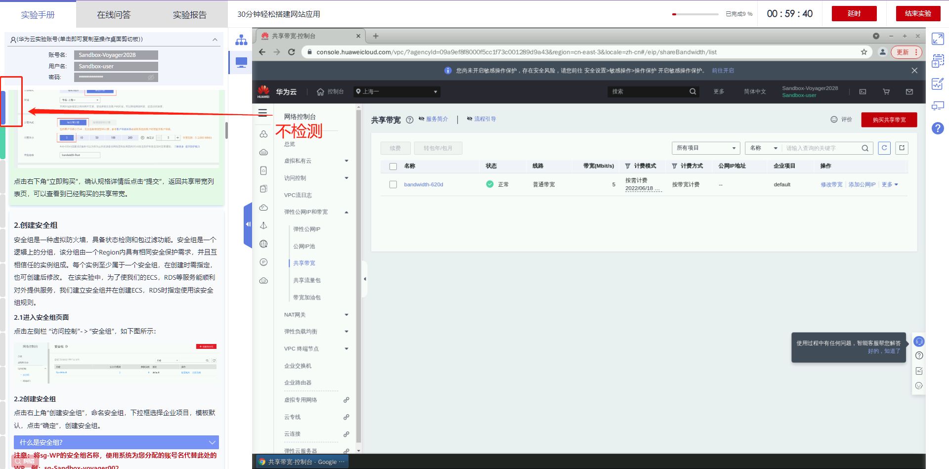Open 弹性公网IP in side menu
The height and width of the screenshot is (469, 949).
click(x=306, y=229)
